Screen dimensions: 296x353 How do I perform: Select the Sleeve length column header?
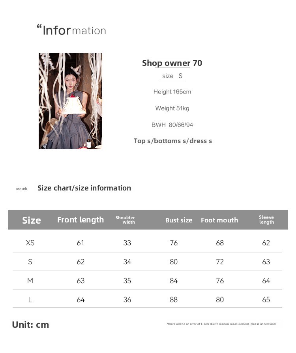266,220
